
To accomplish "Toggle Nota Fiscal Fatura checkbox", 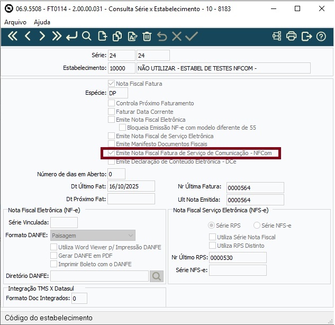I will (x=111, y=84).
